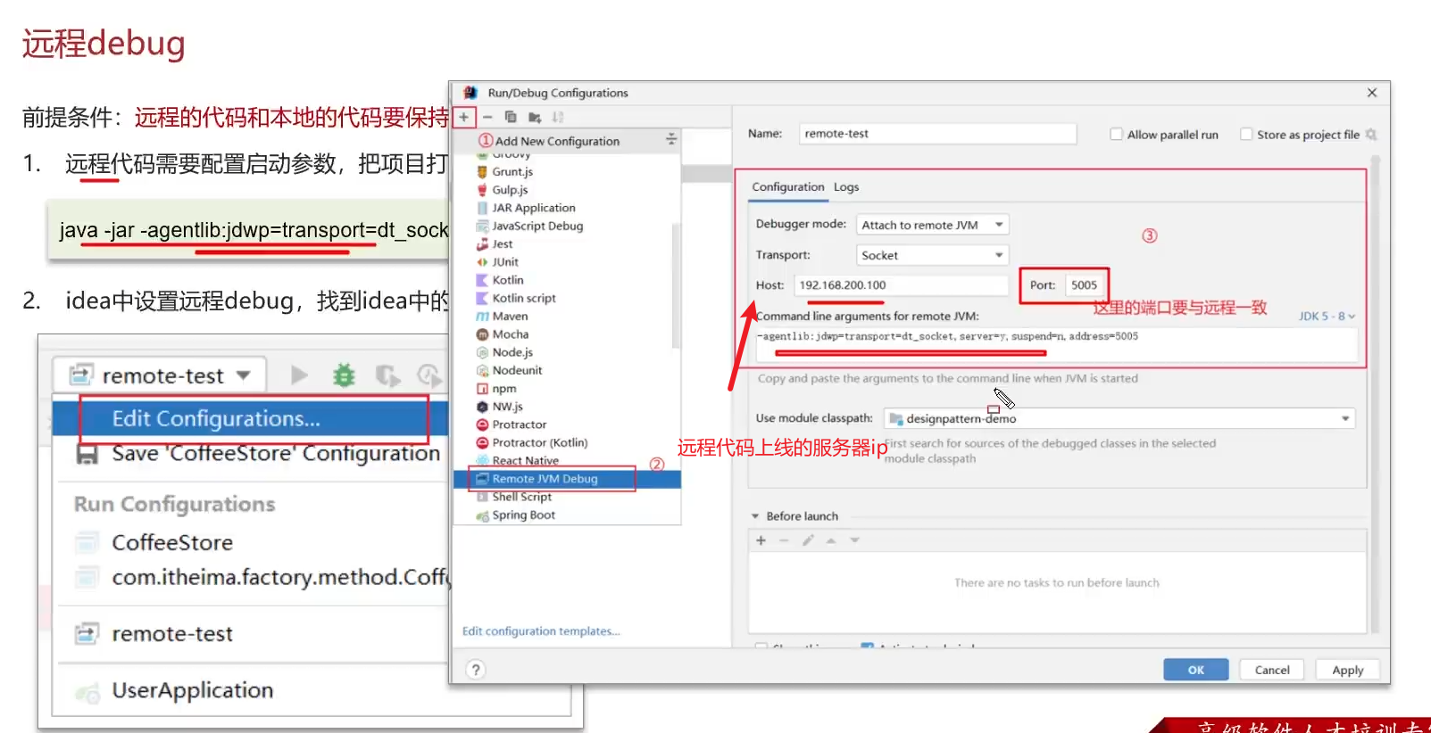The width and height of the screenshot is (1431, 733).
Task: Enable Allow parallel run checkbox
Action: [x=1116, y=135]
